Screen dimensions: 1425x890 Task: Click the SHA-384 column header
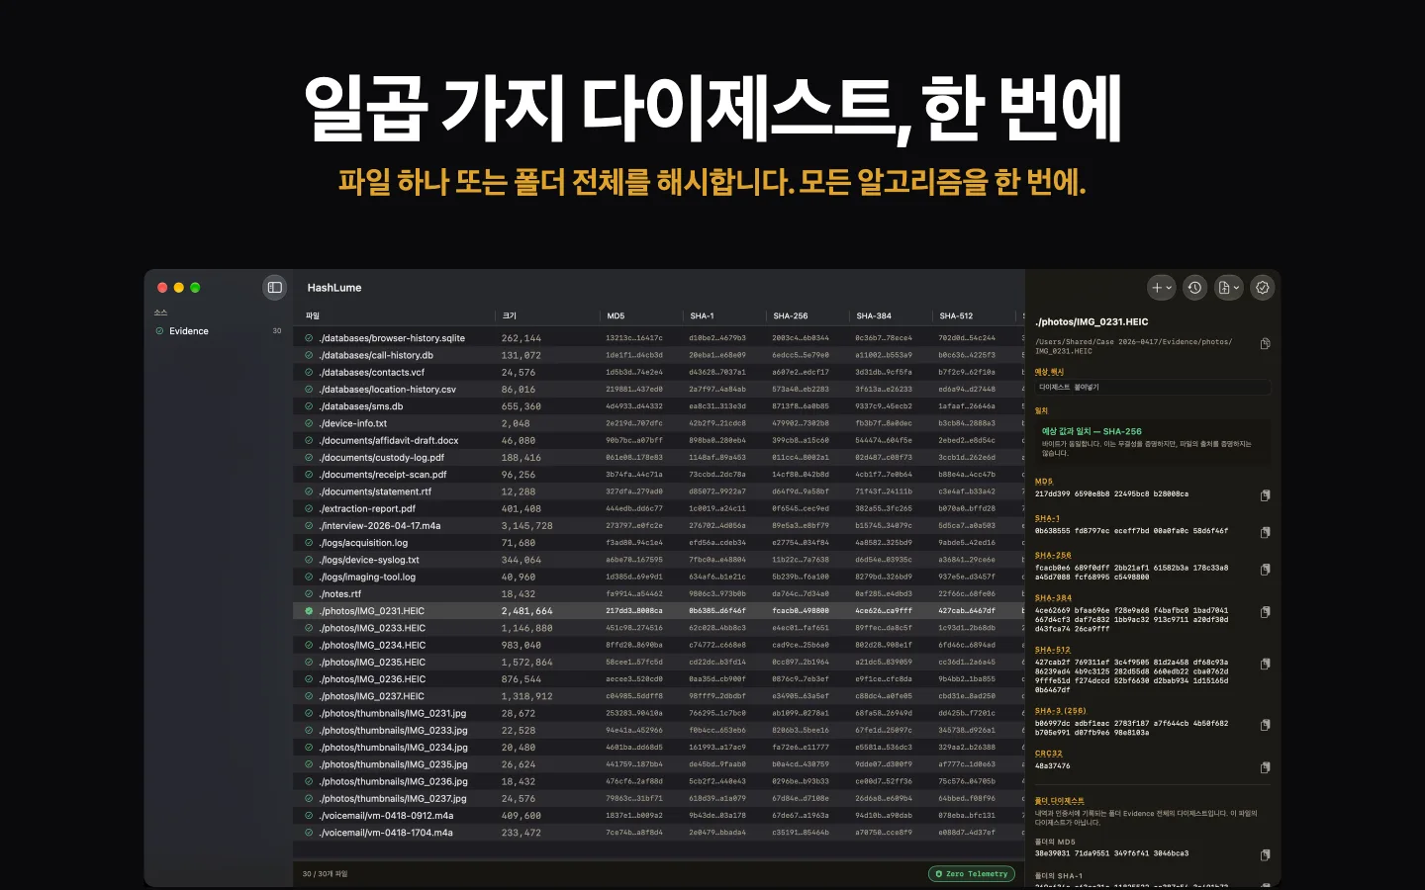(x=874, y=316)
